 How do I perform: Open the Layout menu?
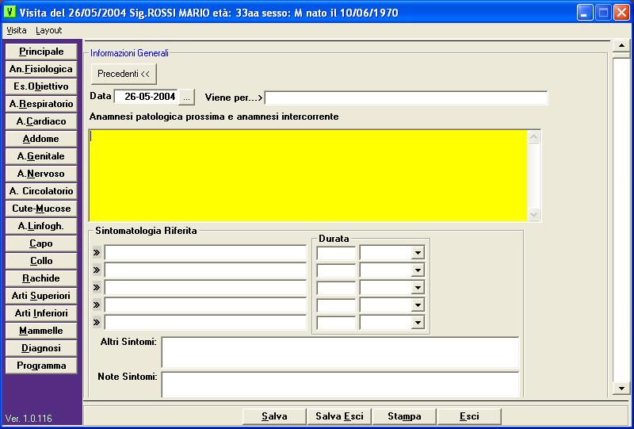click(48, 30)
